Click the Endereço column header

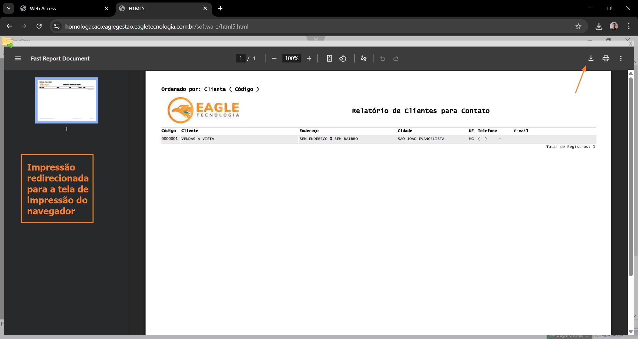click(x=309, y=131)
